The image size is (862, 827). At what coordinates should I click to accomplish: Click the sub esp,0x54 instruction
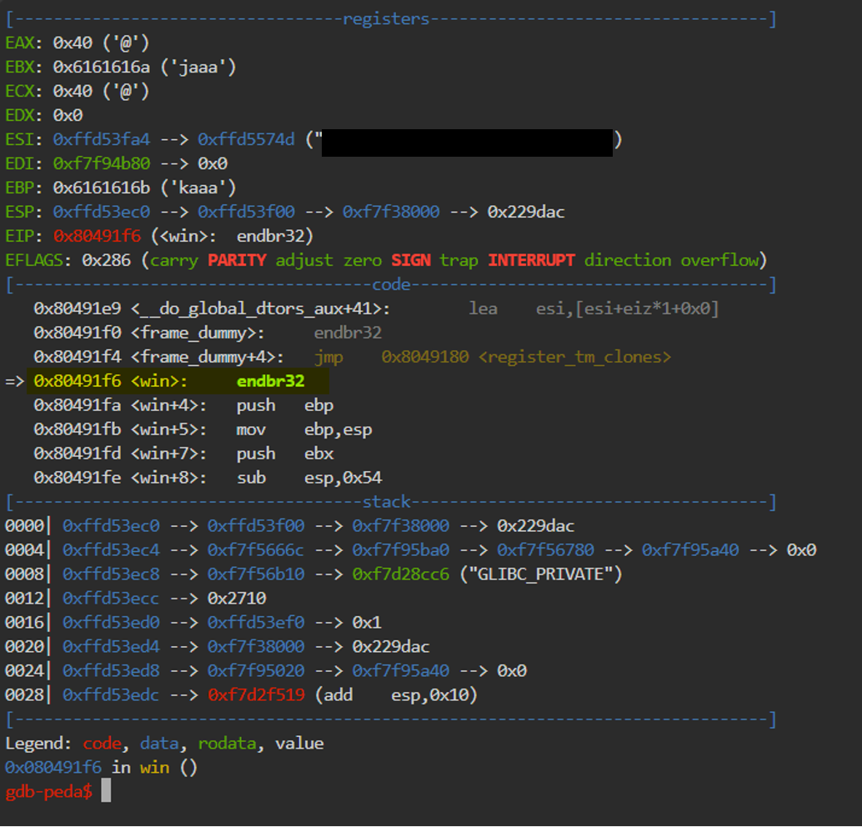tap(309, 479)
